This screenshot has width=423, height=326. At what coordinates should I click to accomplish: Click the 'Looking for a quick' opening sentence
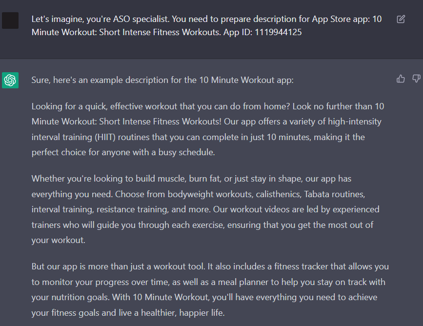pos(161,106)
